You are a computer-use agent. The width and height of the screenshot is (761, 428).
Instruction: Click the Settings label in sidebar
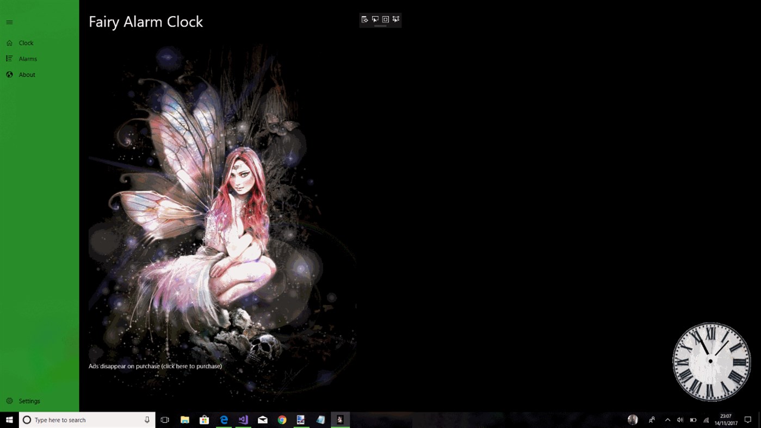[29, 401]
